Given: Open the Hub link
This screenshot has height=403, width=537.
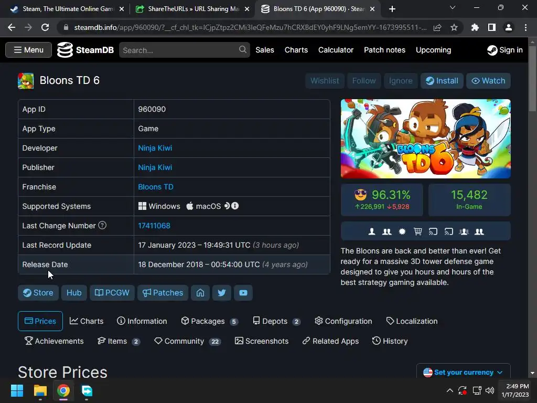Looking at the screenshot, I should coord(74,293).
